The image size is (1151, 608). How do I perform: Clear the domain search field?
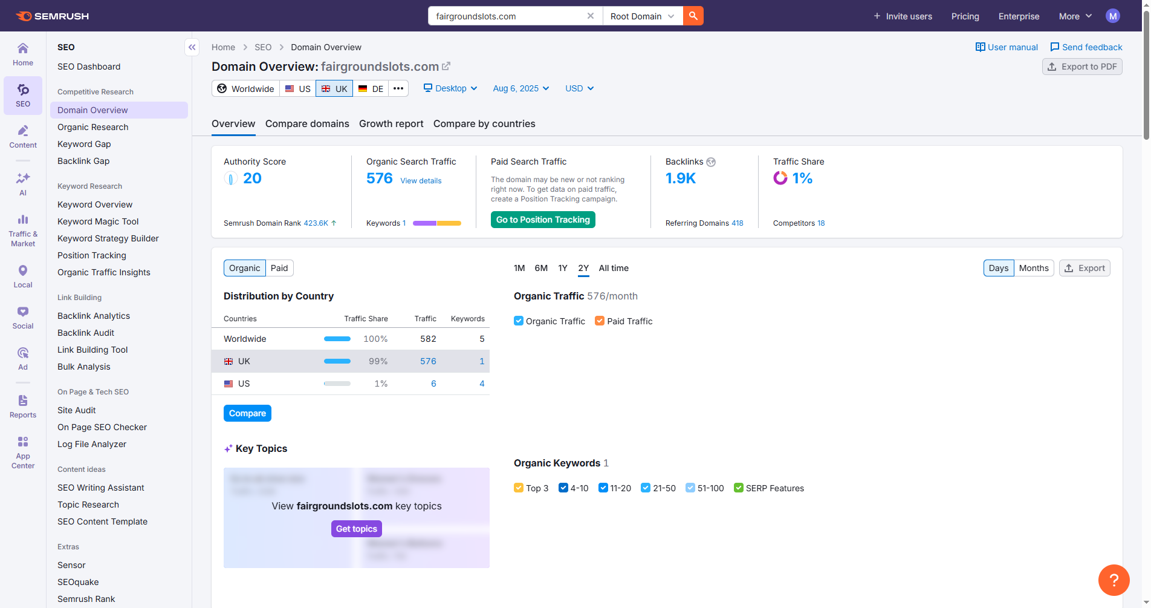(x=591, y=16)
